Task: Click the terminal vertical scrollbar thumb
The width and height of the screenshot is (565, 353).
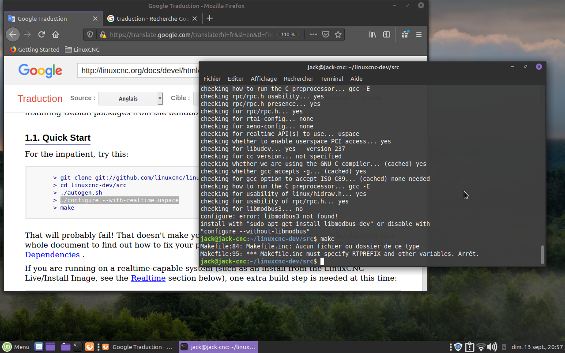Action: [x=543, y=254]
